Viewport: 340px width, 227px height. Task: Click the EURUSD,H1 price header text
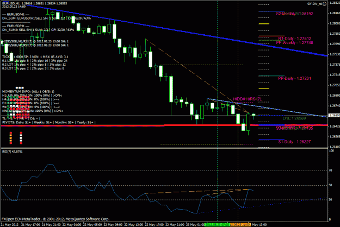point(34,3)
